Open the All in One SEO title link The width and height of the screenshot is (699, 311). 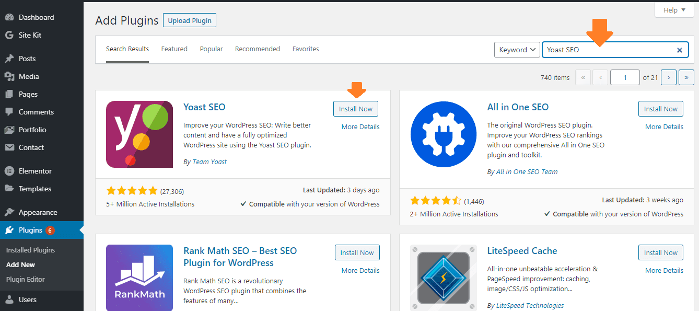518,107
